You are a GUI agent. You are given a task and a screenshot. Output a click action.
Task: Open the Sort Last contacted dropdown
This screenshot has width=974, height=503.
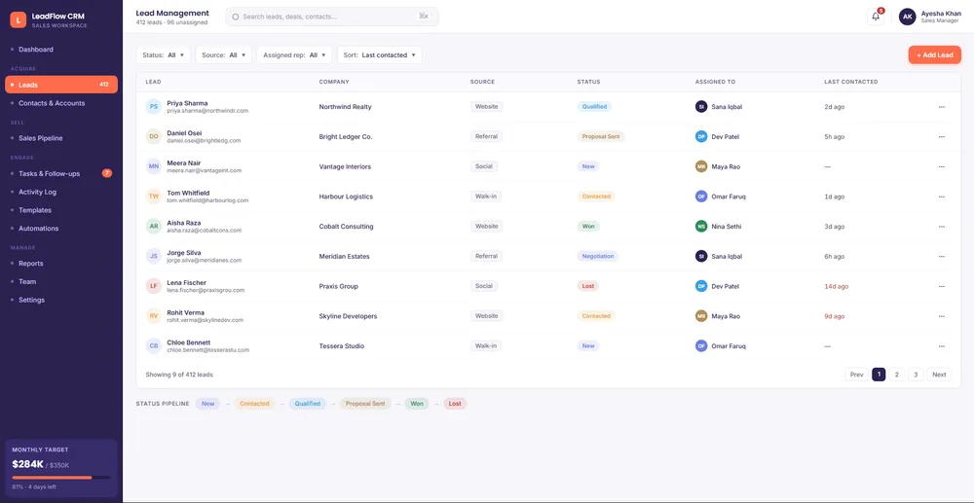(x=380, y=55)
